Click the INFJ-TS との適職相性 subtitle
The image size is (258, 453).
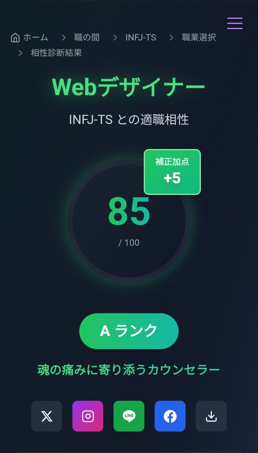pyautogui.click(x=129, y=119)
